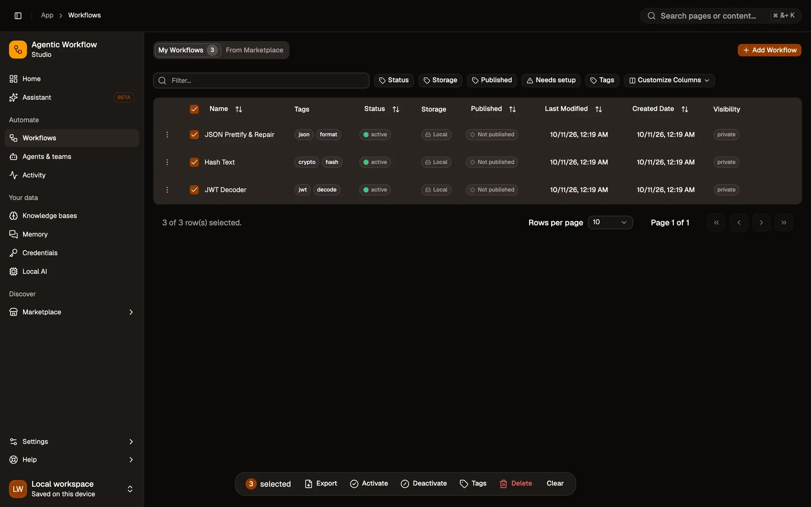Viewport: 811px width, 507px height.
Task: Uncheck JSON Prettify & Repair row checkbox
Action: point(194,135)
